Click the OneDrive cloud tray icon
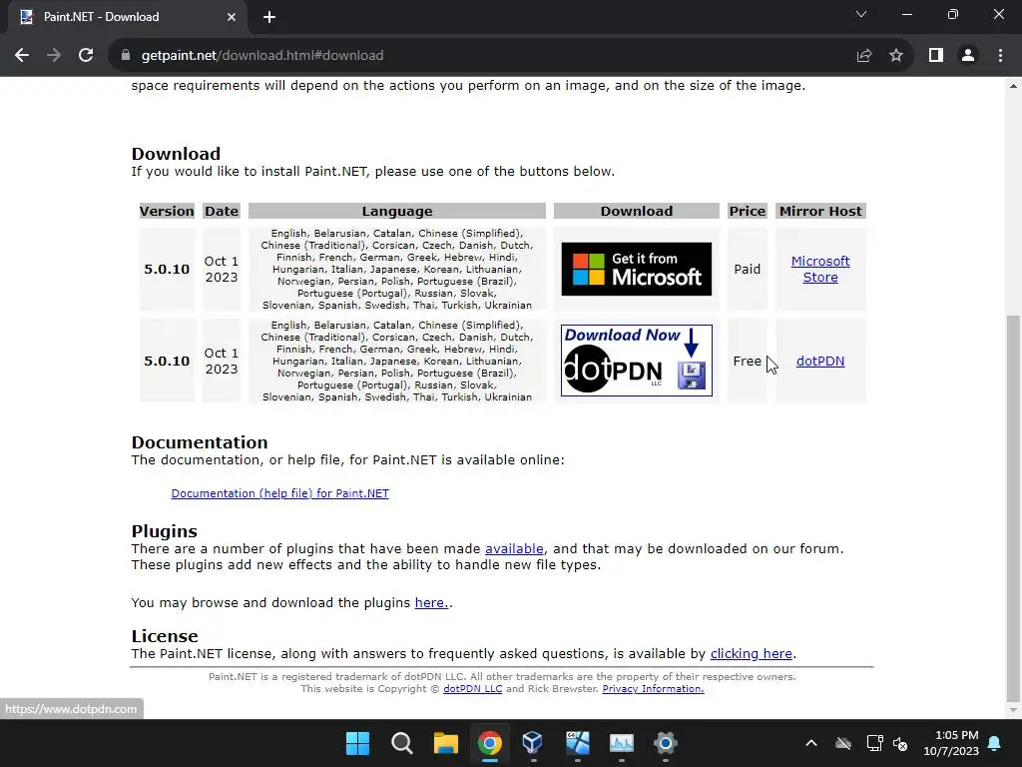This screenshot has height=767, width=1022. pos(843,743)
